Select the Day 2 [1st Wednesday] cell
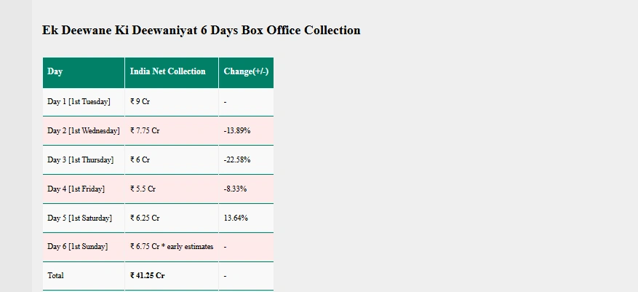 [83, 131]
